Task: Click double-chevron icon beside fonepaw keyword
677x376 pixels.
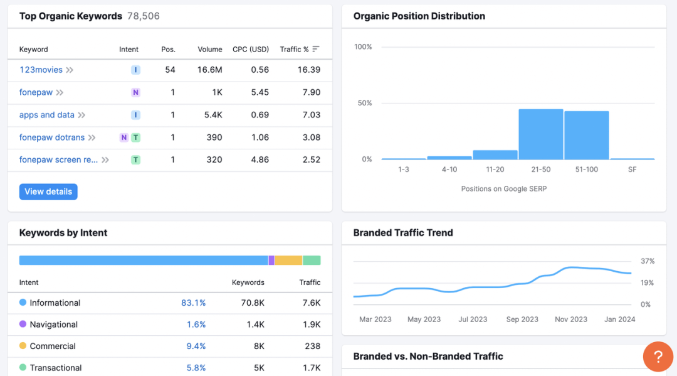Action: [60, 92]
